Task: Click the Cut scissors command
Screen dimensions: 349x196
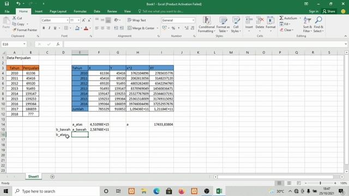Action: tap(17, 18)
